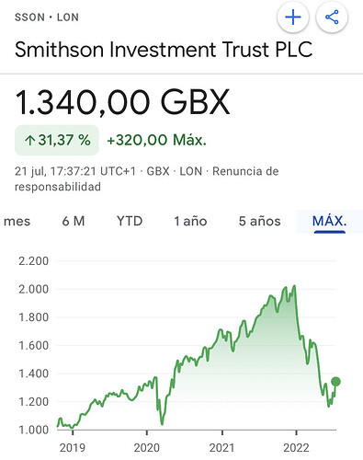Click the 2020 axis label
Screen dimensions: 363x460
[x=147, y=448]
